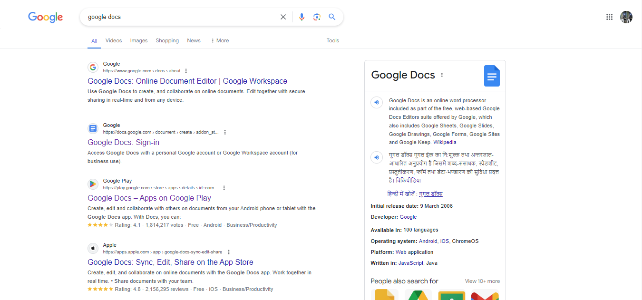The width and height of the screenshot is (642, 300).
Task: Click the Google Play favicon
Action: tap(93, 184)
